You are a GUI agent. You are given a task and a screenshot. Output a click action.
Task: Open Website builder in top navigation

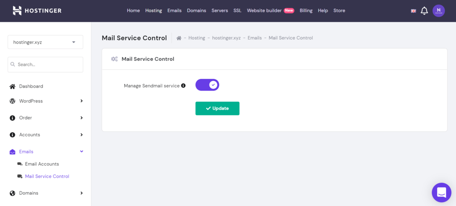[264, 11]
